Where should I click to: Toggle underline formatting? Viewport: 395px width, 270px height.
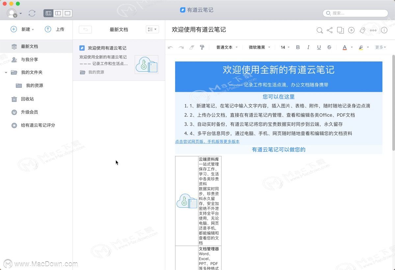pos(319,47)
